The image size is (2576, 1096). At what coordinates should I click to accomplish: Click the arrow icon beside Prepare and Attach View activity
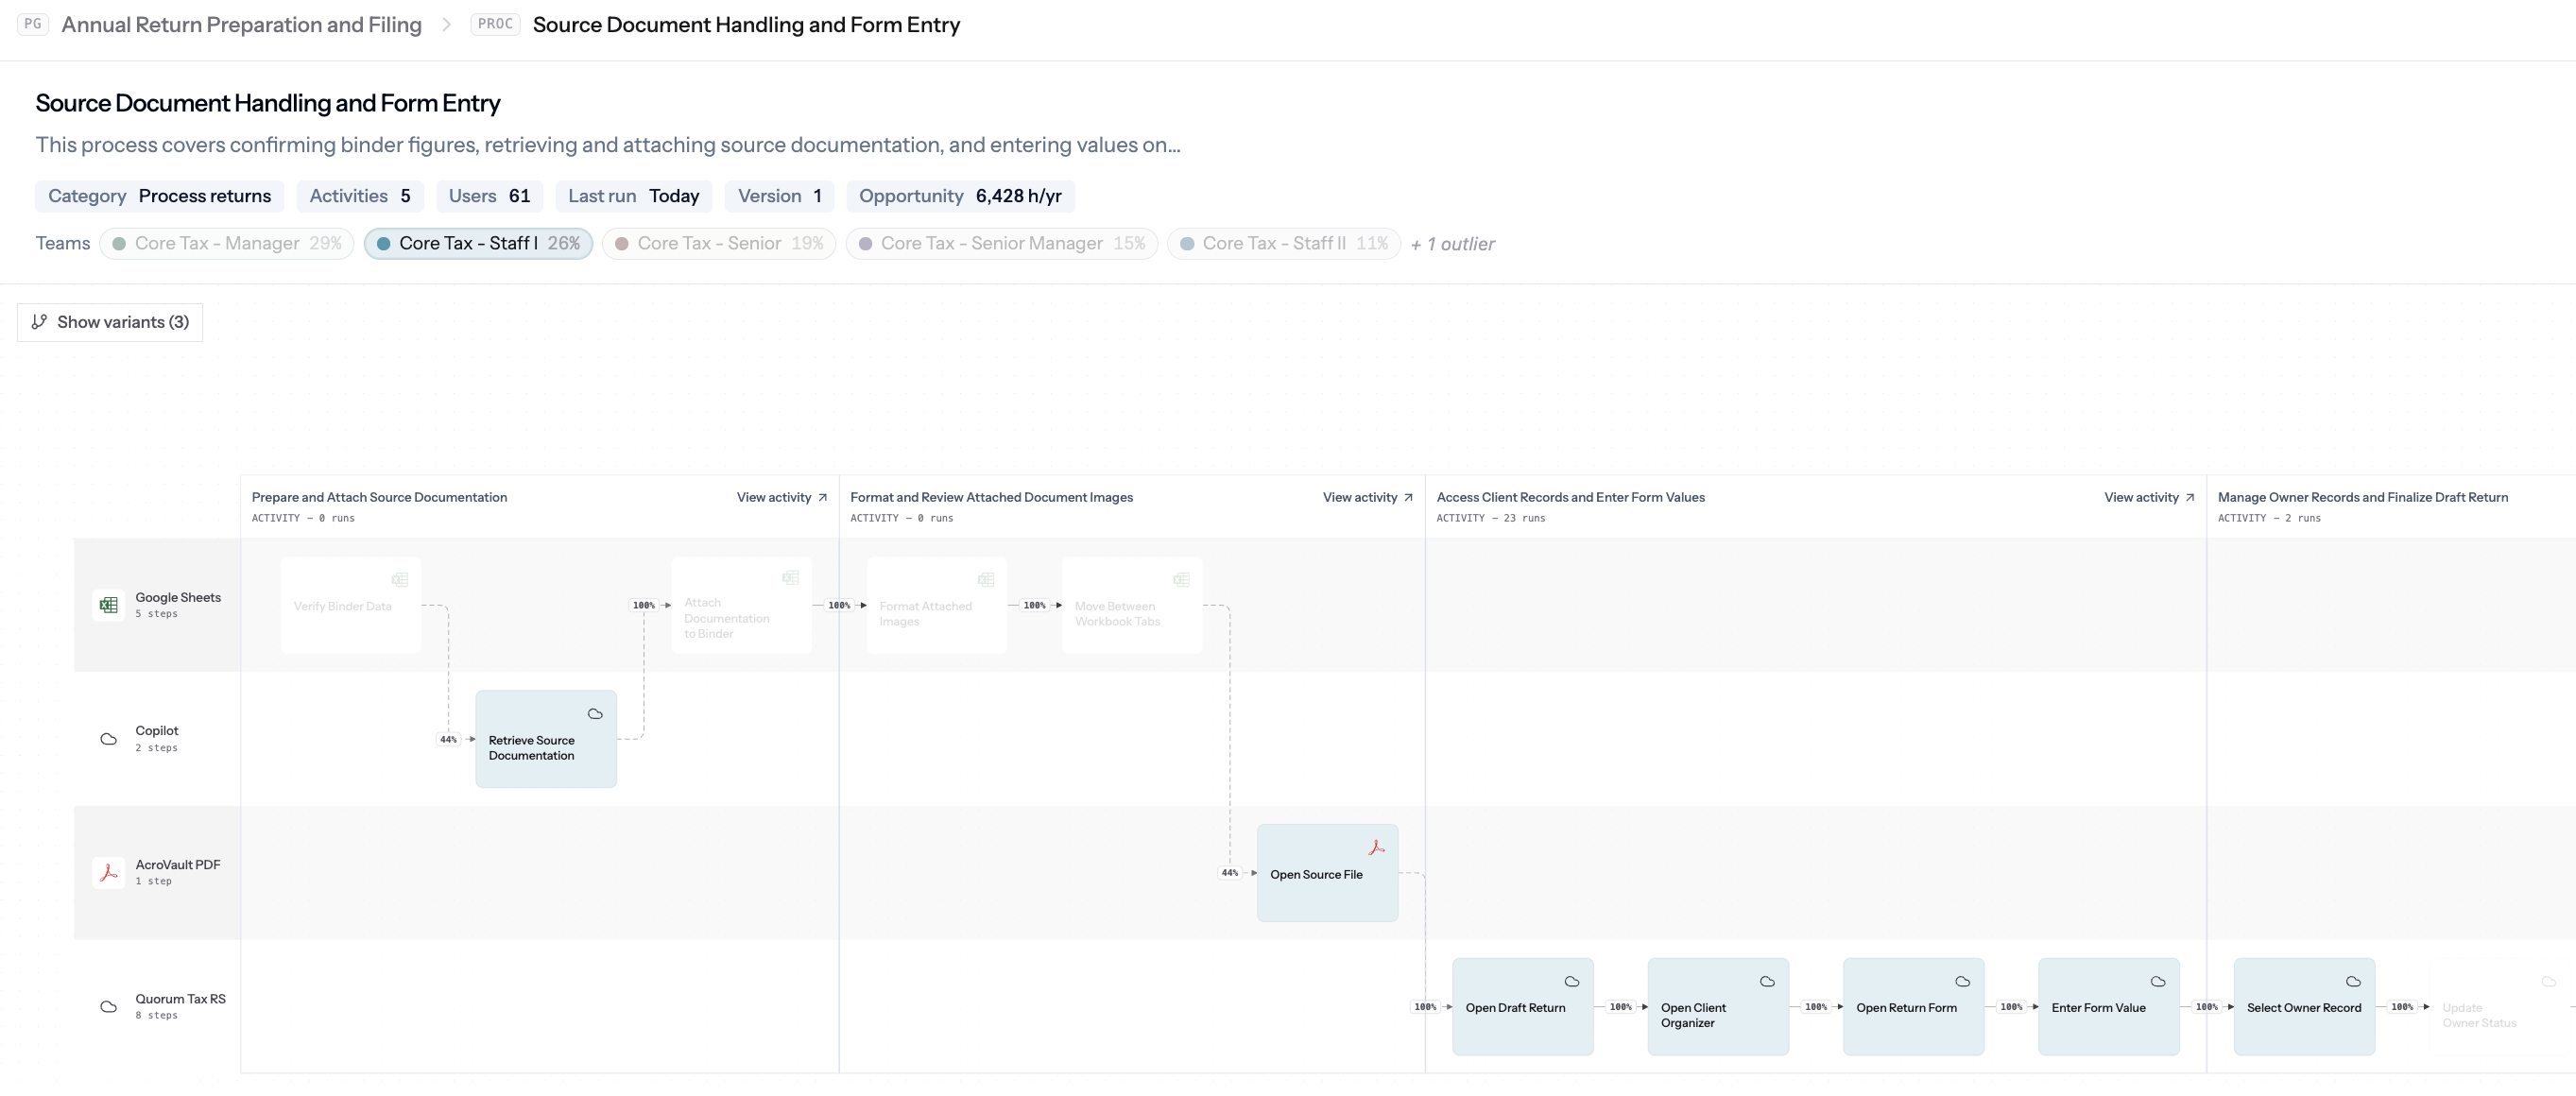coord(823,497)
